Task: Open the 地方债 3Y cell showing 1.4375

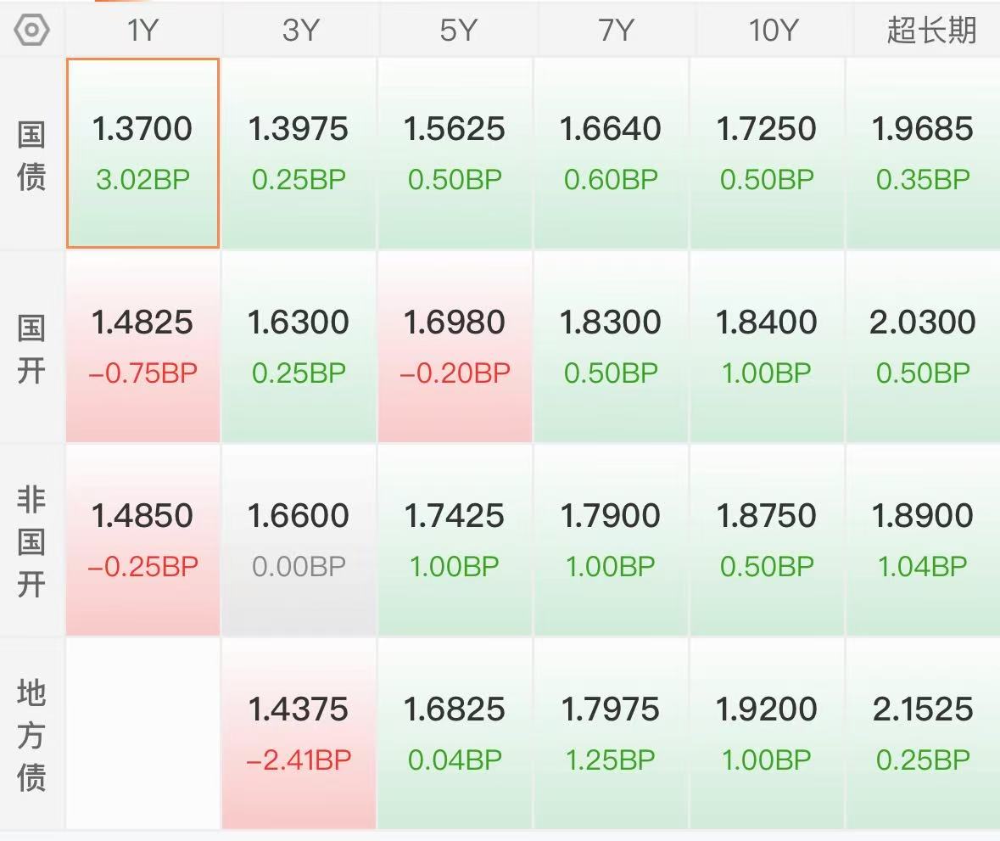Action: (x=299, y=734)
